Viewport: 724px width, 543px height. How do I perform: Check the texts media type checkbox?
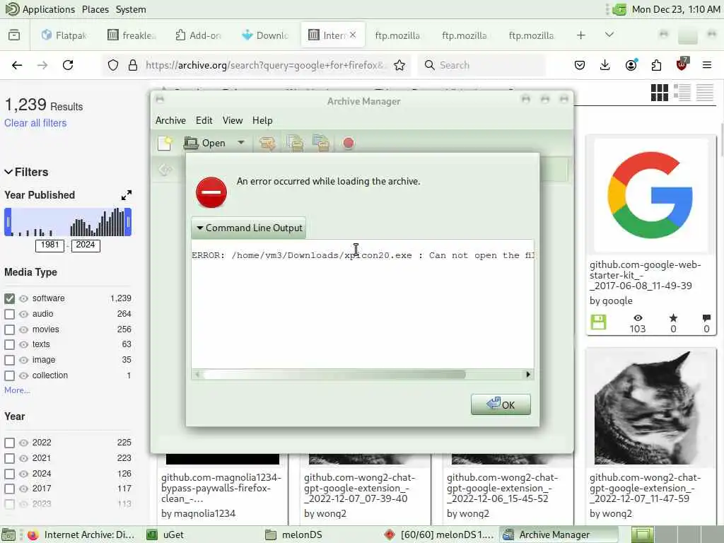pyautogui.click(x=10, y=344)
